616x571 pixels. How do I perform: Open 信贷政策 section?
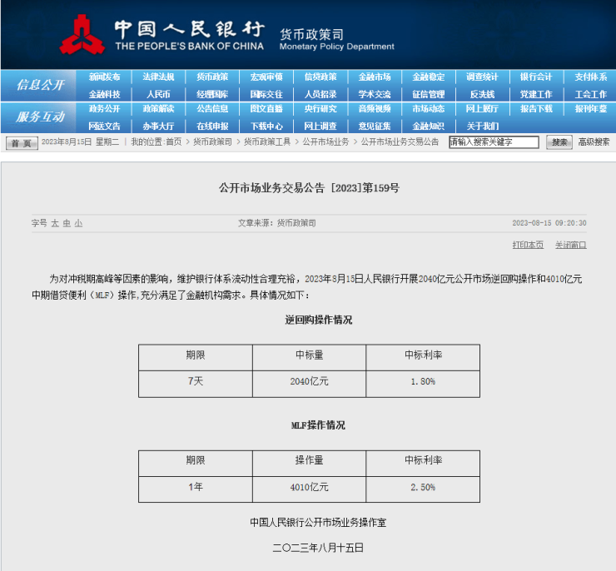click(x=320, y=77)
